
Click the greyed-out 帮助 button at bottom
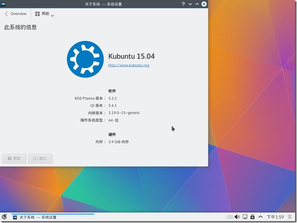(14, 158)
